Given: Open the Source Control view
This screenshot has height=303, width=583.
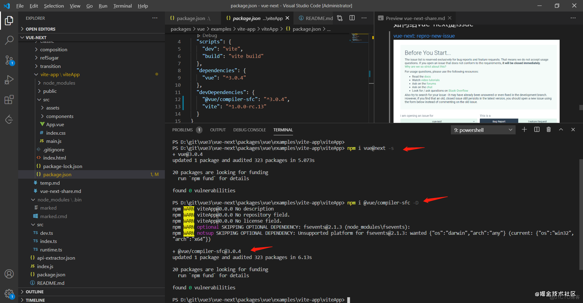Looking at the screenshot, I should [x=9, y=60].
